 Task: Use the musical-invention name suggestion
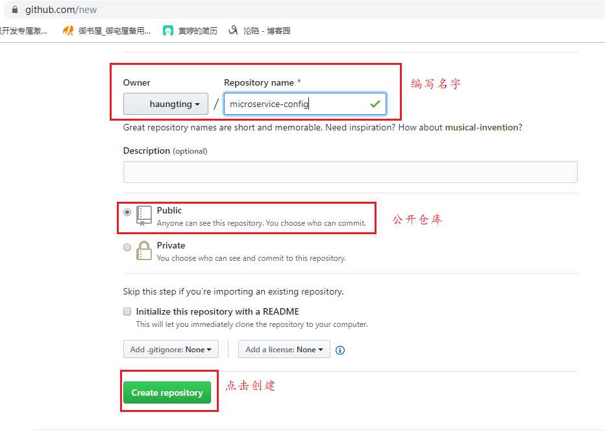coord(482,127)
